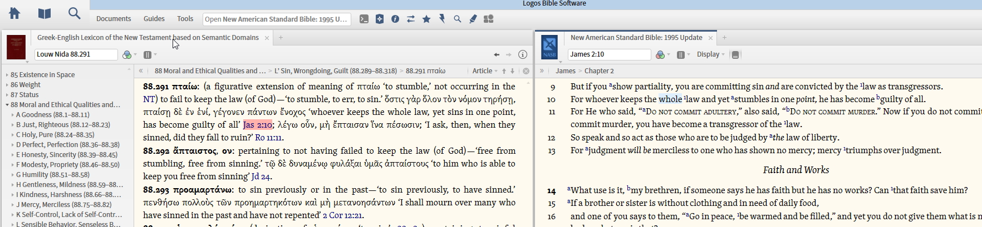Select J Mercy, Merciless (88.75–88.82)

click(64, 205)
